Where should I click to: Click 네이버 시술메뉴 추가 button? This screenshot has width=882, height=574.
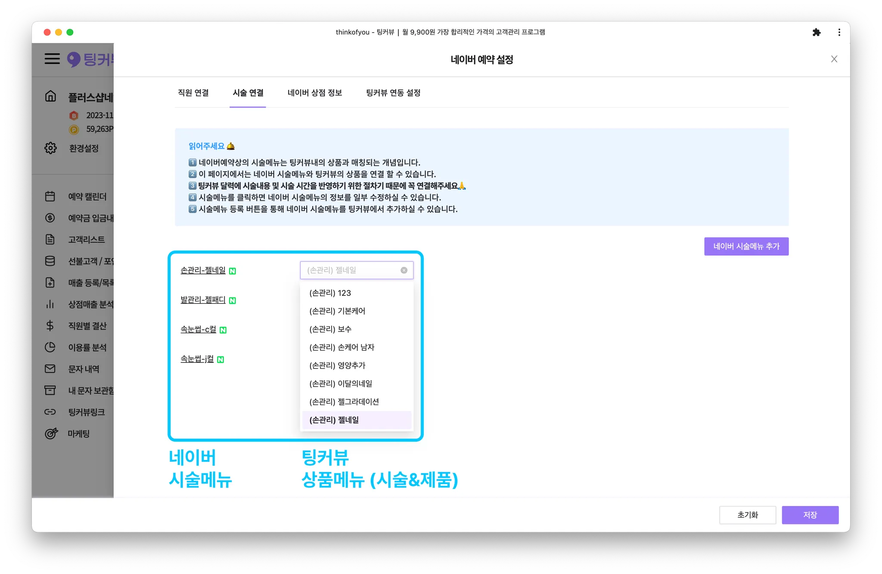[x=746, y=246]
